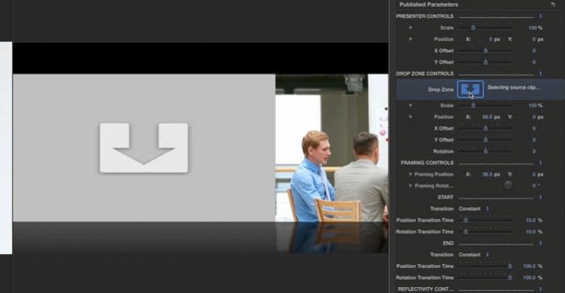Click the Drop Zone source well

pos(470,89)
